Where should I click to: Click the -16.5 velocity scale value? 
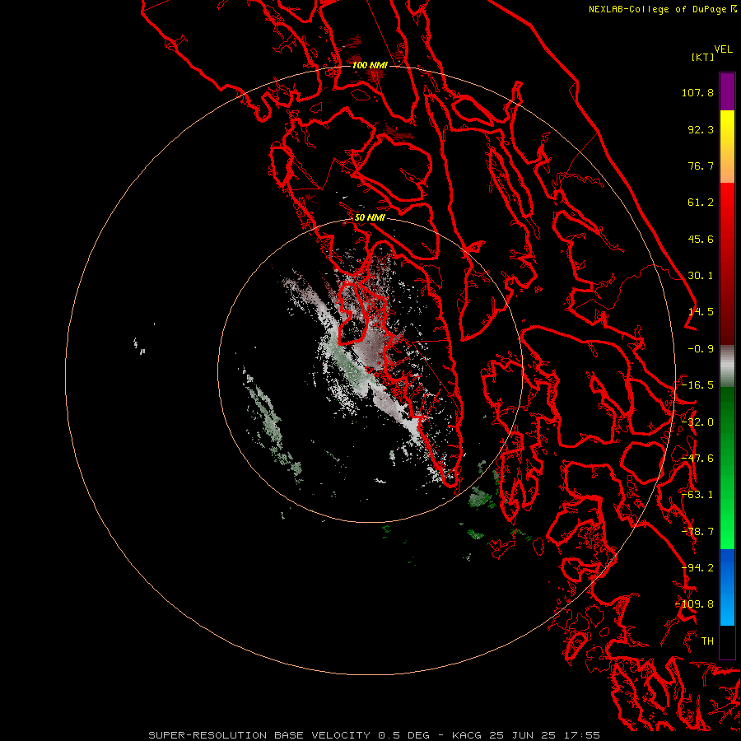697,385
